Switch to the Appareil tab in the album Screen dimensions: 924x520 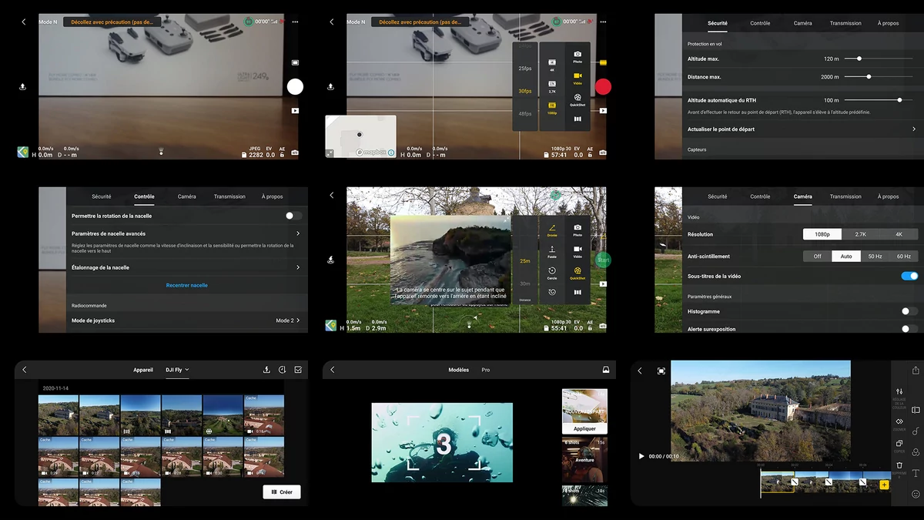143,370
